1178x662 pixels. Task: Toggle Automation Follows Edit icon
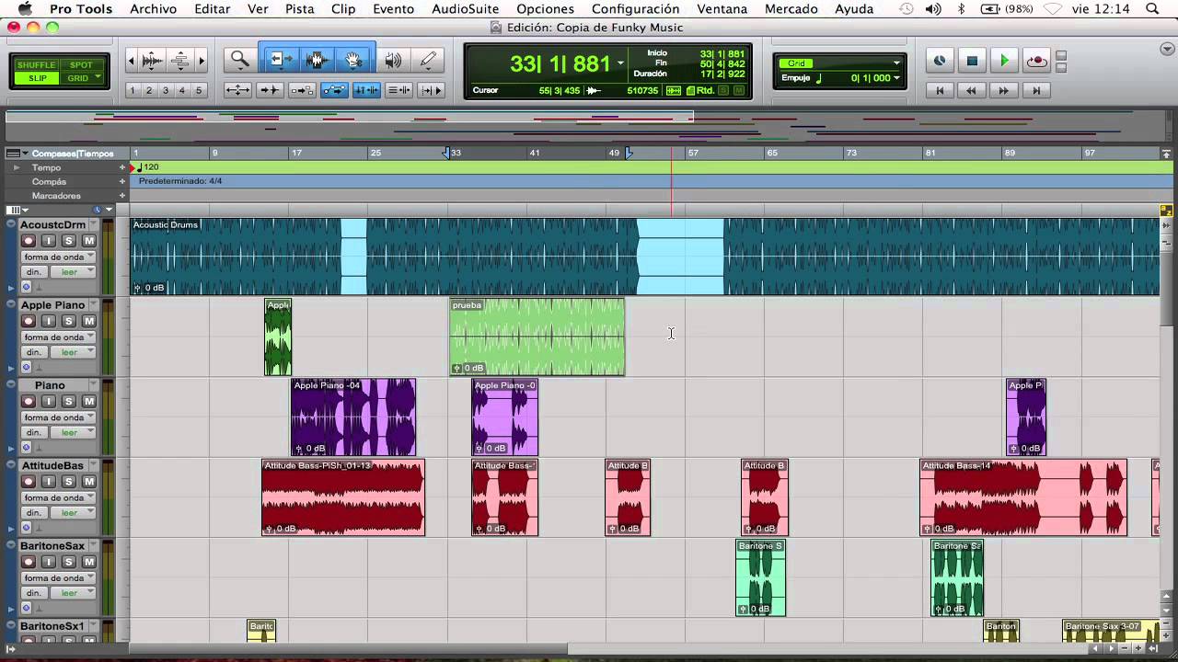(334, 90)
